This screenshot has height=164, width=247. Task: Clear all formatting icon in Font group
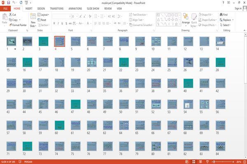point(90,16)
